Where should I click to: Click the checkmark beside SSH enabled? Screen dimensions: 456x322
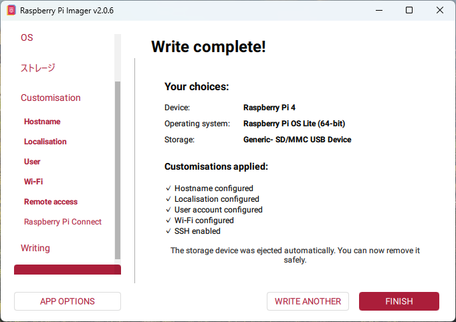point(168,231)
